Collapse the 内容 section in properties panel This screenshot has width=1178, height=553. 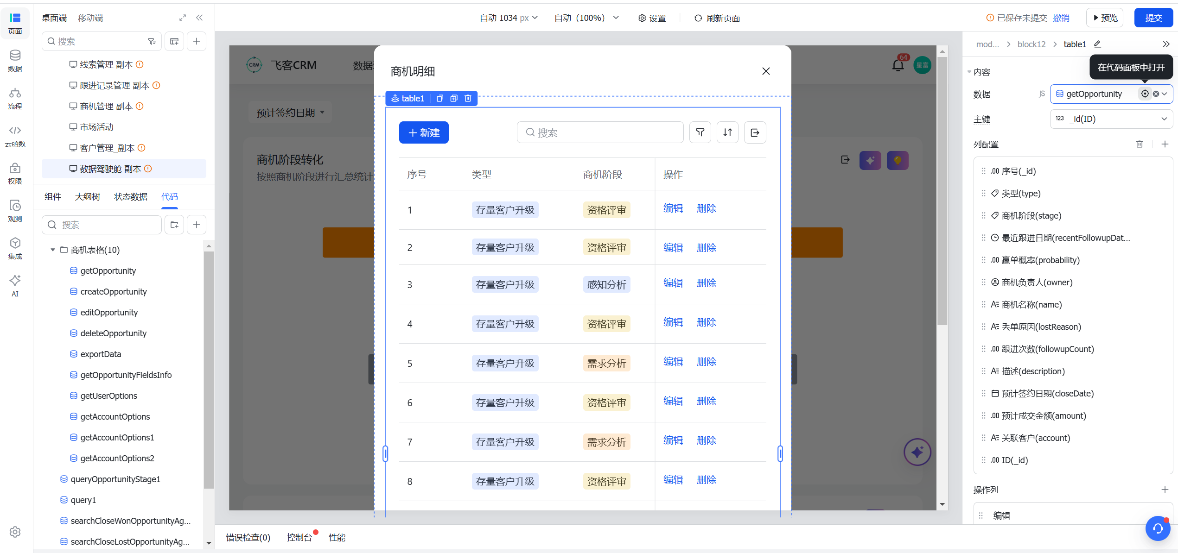(969, 72)
